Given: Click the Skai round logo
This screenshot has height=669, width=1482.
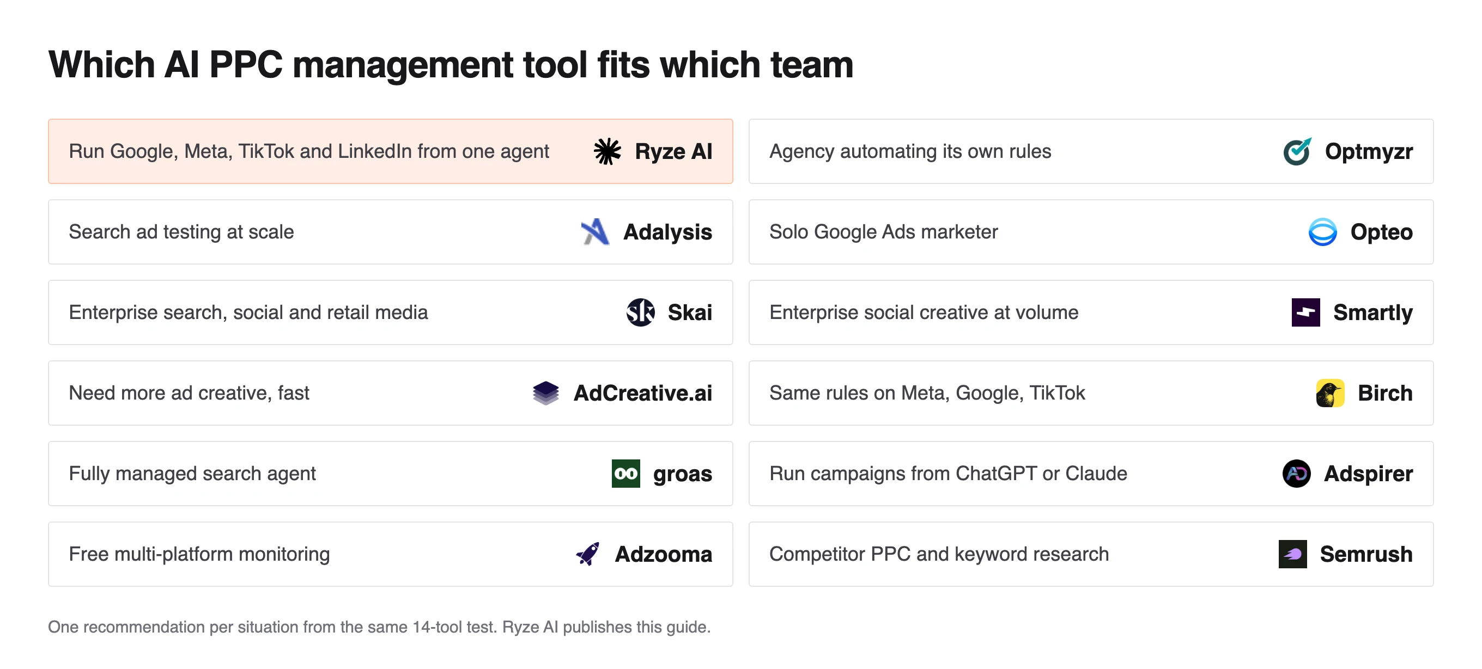Looking at the screenshot, I should (640, 312).
